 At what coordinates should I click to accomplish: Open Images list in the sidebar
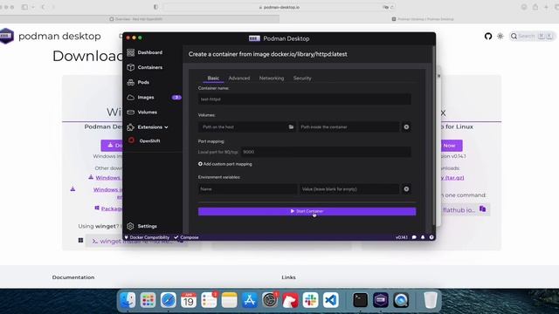(x=141, y=97)
